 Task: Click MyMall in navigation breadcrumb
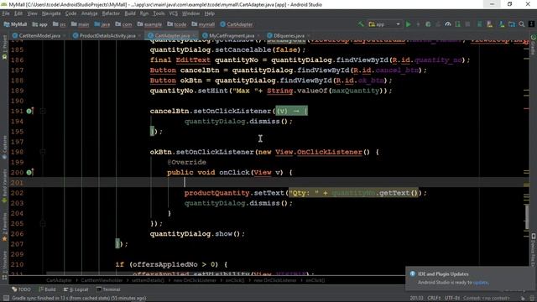tap(15, 24)
